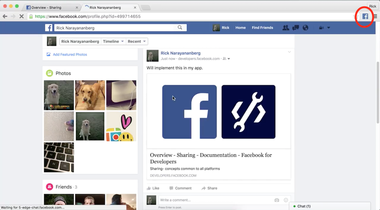
Task: Go to Home in Facebook header
Action: tap(241, 28)
